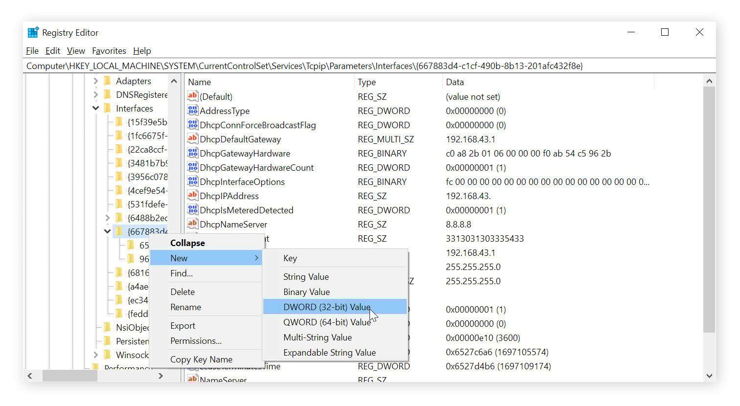Collapse the Interfaces tree node
The height and width of the screenshot is (406, 740).
click(x=95, y=108)
